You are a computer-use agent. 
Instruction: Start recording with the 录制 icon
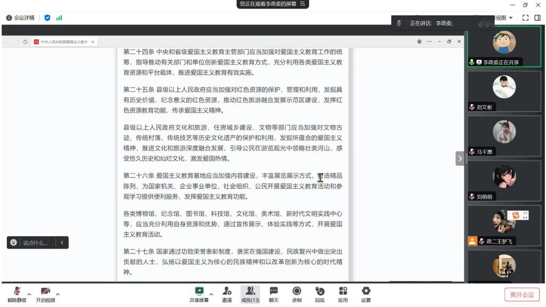pos(296,294)
